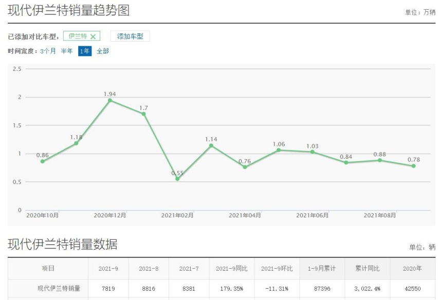This screenshot has height=300, width=438.
Task: Click the 2021-8 column header
Action: click(149, 269)
